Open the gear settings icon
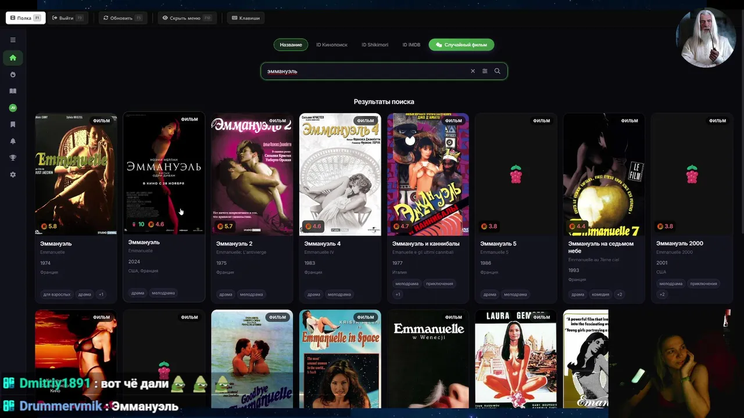 (x=13, y=174)
